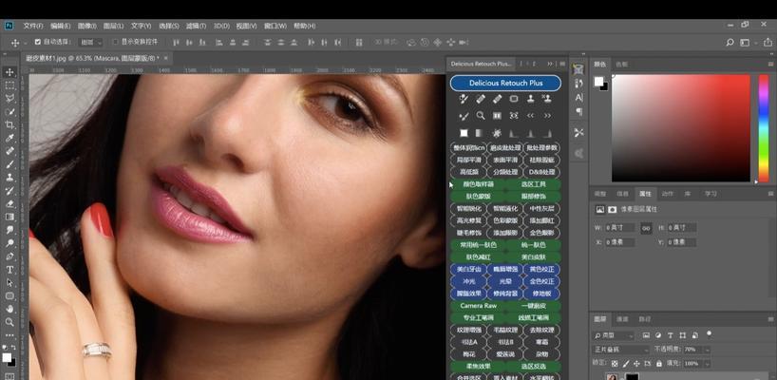Viewport: 777px width, 380px height.
Task: Filter layers by type layers T icon
Action: coord(671,335)
